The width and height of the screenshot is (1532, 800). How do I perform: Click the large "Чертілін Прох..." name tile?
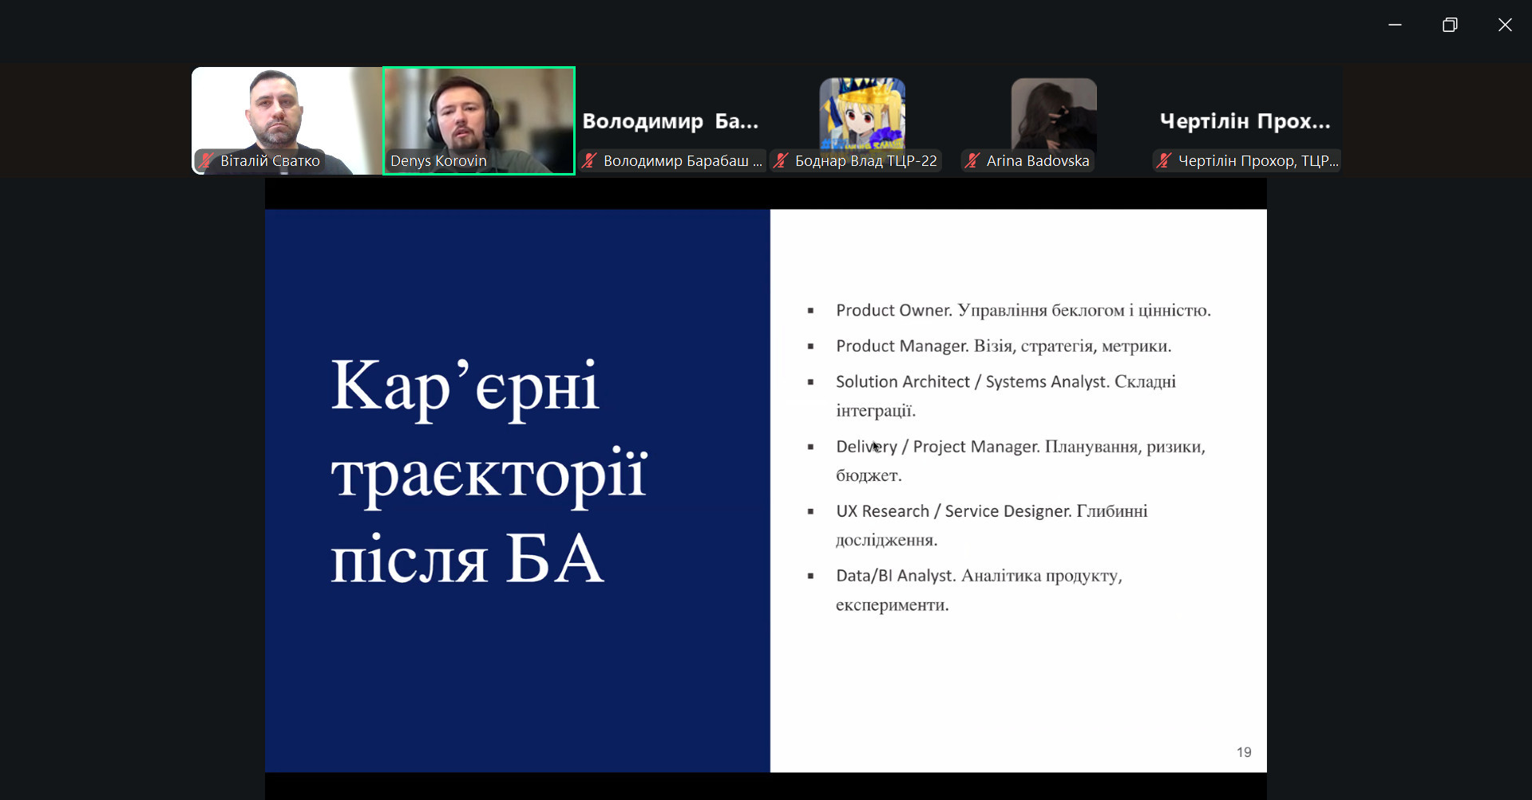1245,121
